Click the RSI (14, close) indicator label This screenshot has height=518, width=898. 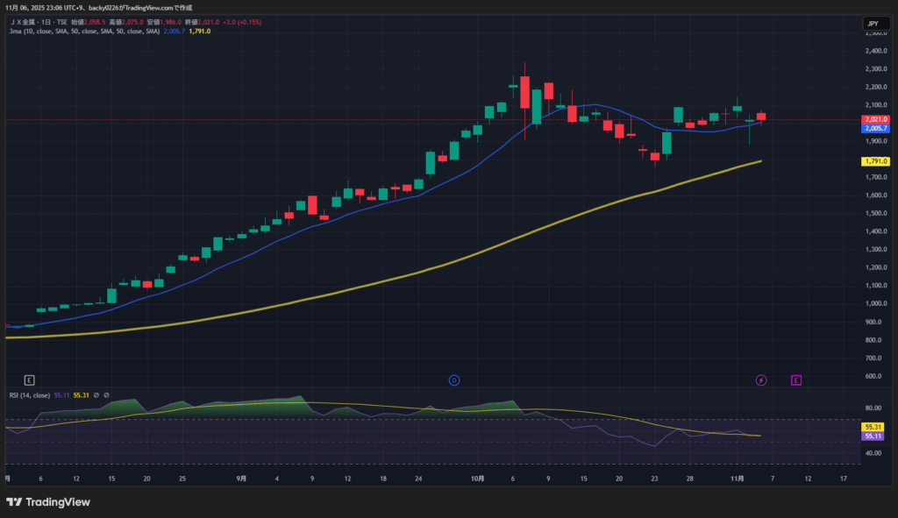[x=28, y=395]
